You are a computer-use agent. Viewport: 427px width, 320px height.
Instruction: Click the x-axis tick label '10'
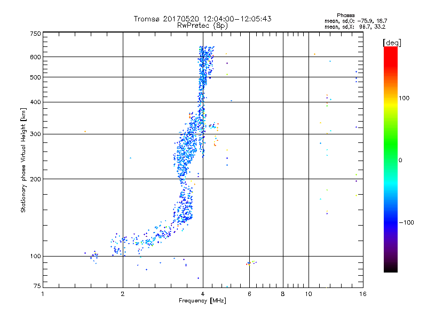(309, 294)
